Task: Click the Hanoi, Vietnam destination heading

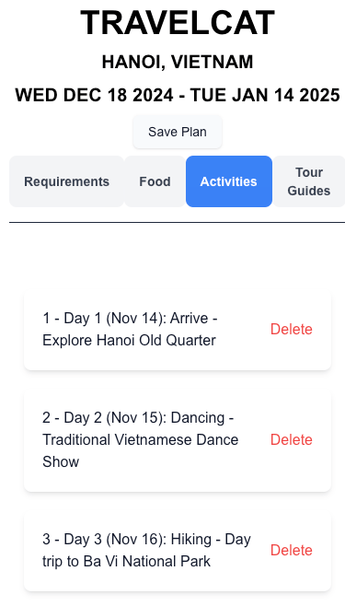Action: click(x=178, y=62)
